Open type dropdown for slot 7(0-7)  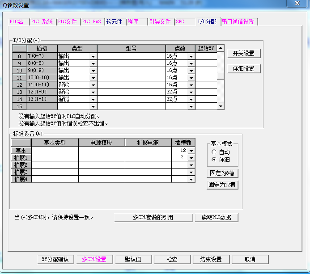click(93, 56)
